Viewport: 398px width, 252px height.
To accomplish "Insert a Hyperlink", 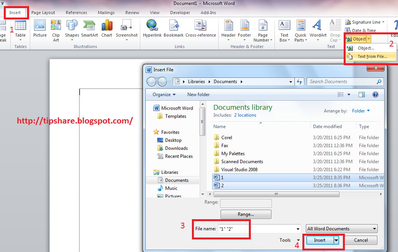I will pyautogui.click(x=152, y=29).
